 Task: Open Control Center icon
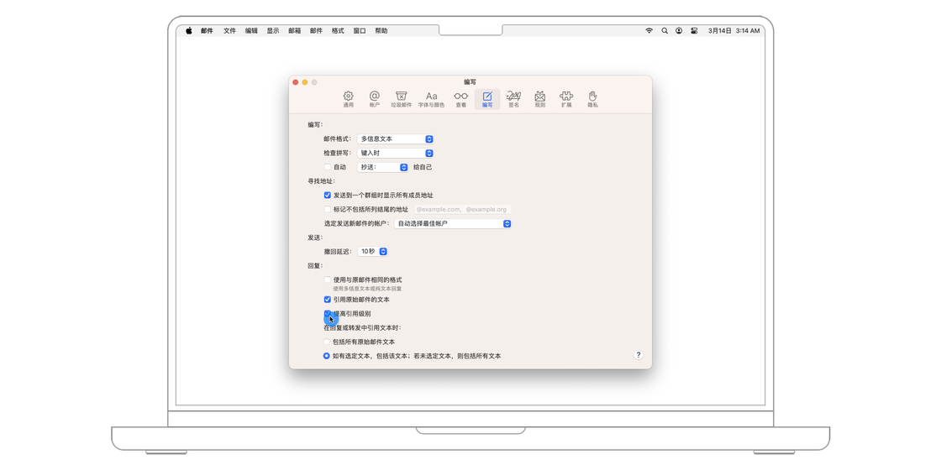coord(694,30)
